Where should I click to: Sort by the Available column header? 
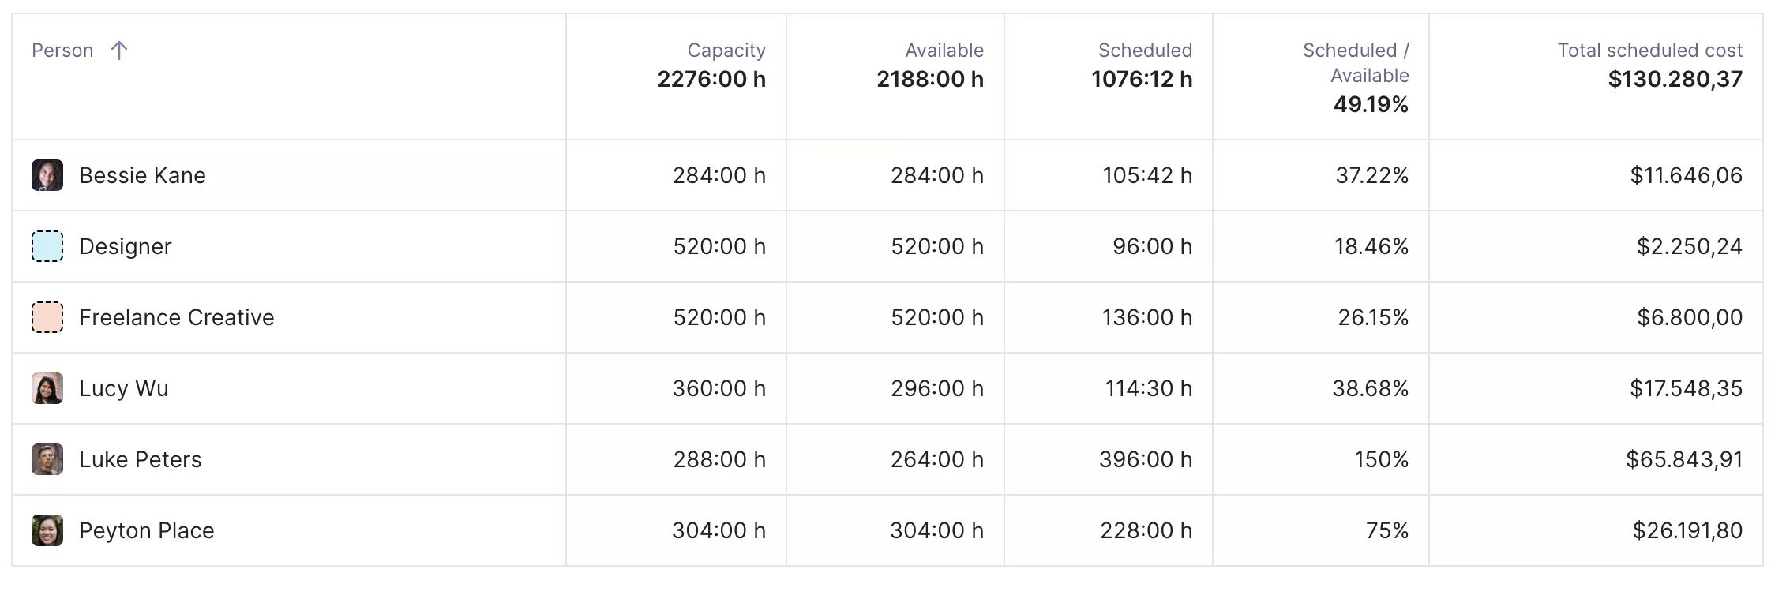coord(944,51)
